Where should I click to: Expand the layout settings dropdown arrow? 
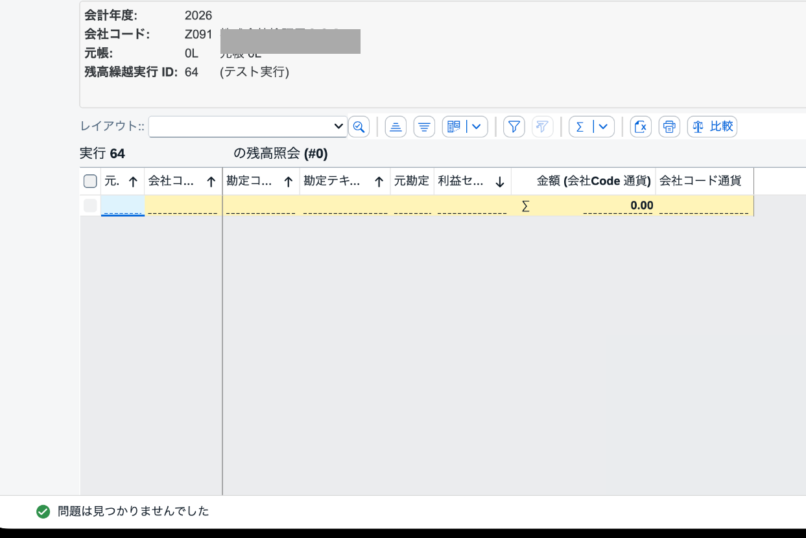477,126
